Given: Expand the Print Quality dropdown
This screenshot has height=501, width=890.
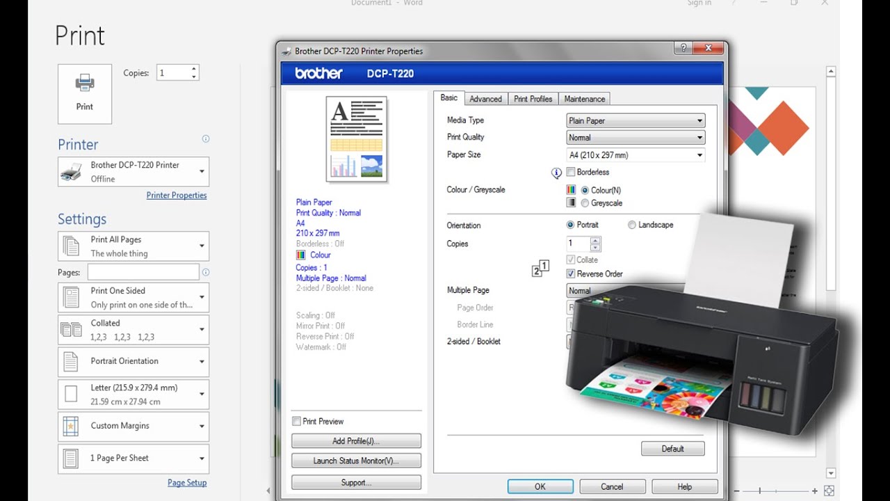Looking at the screenshot, I should pyautogui.click(x=636, y=138).
